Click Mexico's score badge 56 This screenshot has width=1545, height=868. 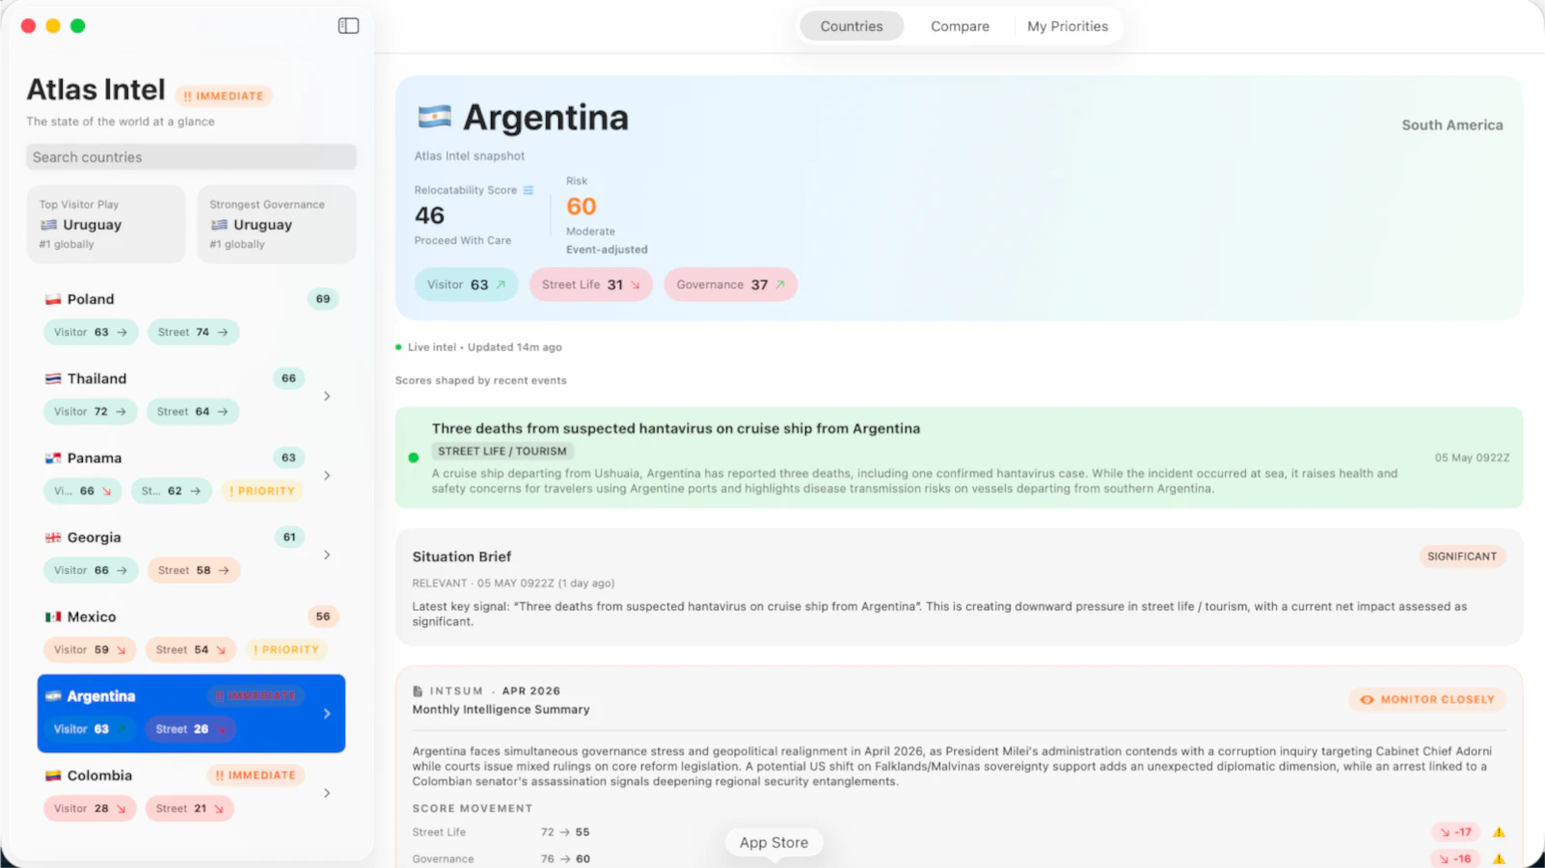pos(323,616)
